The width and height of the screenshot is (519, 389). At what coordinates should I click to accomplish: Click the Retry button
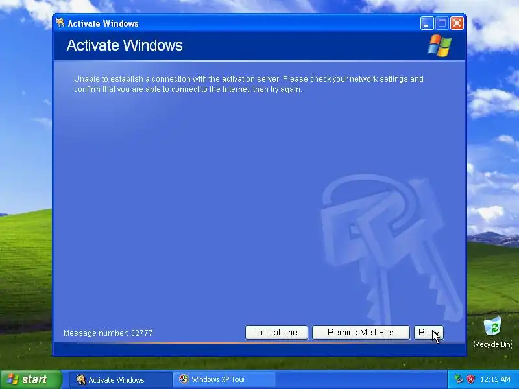point(429,333)
